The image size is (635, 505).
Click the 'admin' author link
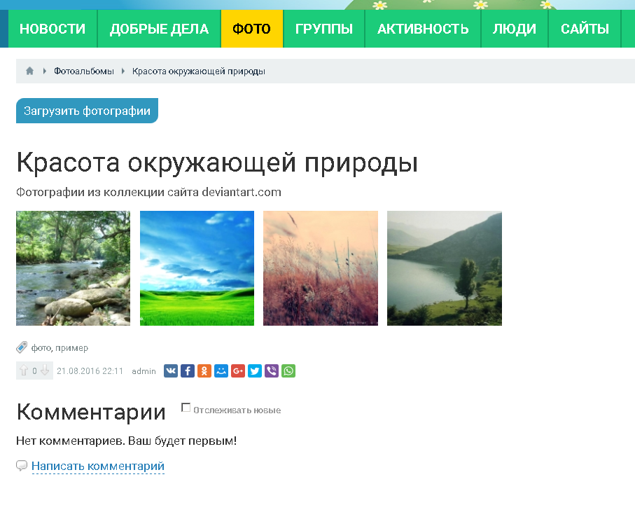tap(144, 371)
